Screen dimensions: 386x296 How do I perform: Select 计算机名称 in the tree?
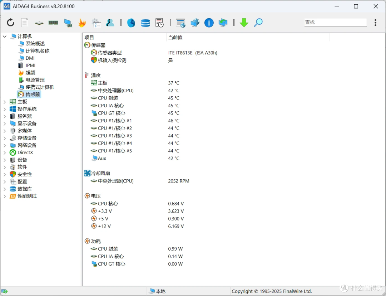(38, 51)
